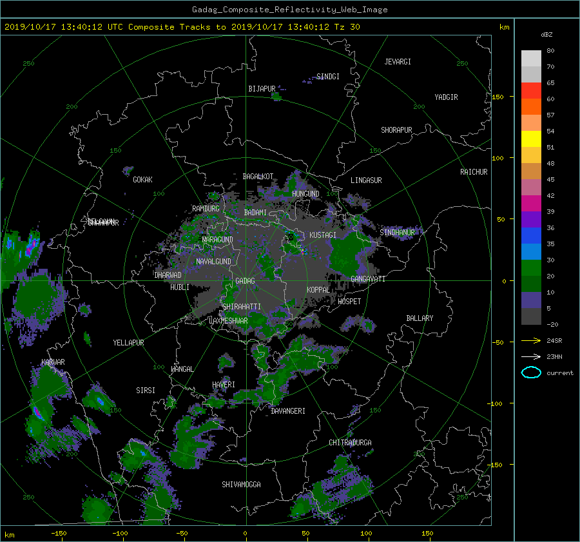Select the blue 35 dBZ color swatch
This screenshot has height=542, width=580.
coord(531,235)
